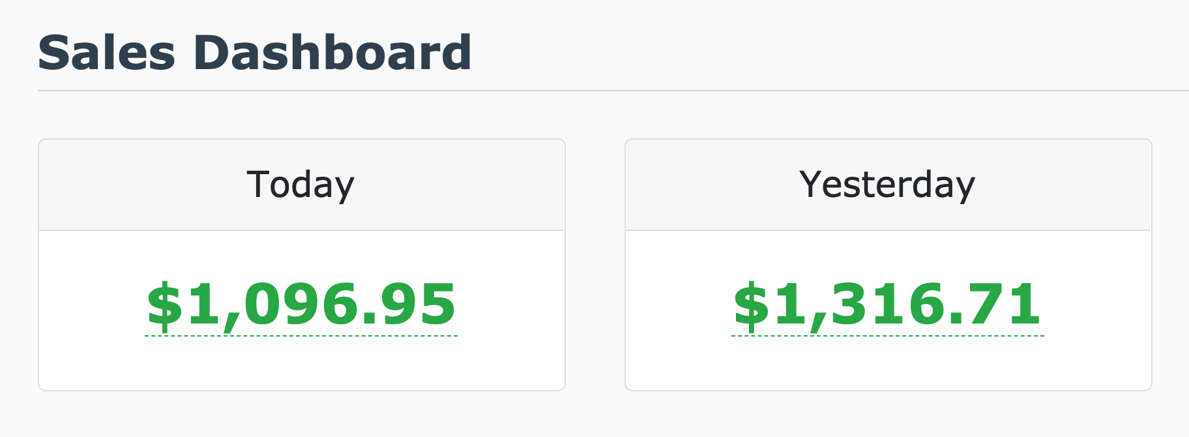Click today's sales amount $1,096.95
The height and width of the screenshot is (437, 1189).
click(301, 305)
